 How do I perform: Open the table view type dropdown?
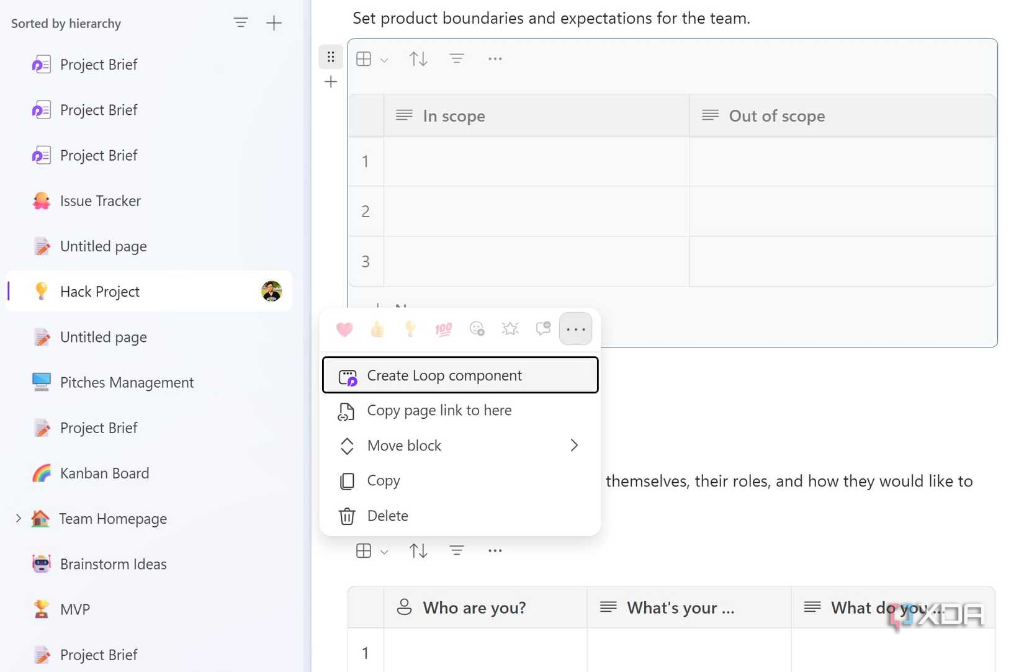coord(371,59)
